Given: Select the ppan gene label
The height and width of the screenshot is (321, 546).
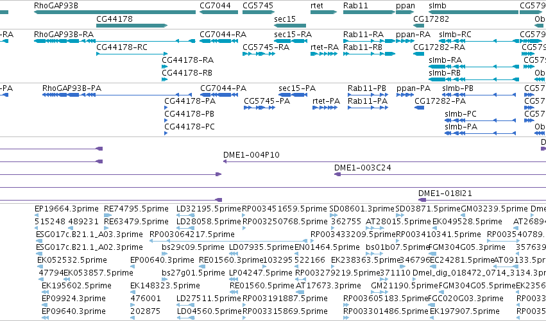Looking at the screenshot, I should click(x=405, y=6).
